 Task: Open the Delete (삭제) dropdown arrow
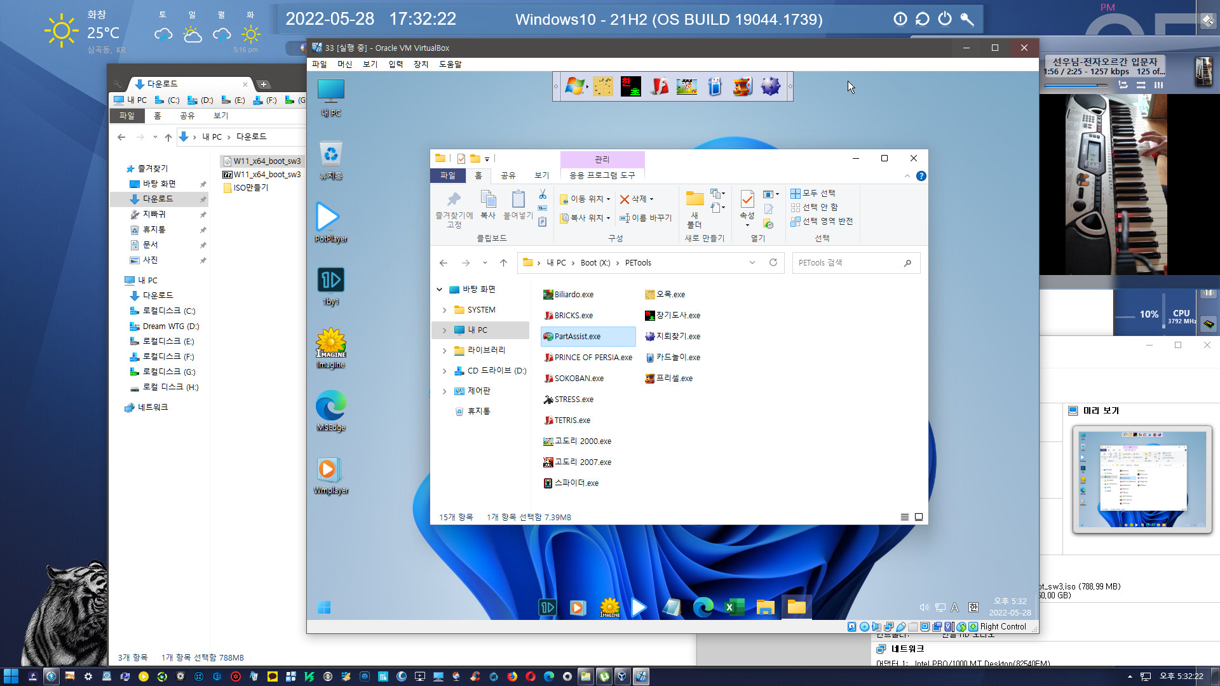[x=651, y=199]
